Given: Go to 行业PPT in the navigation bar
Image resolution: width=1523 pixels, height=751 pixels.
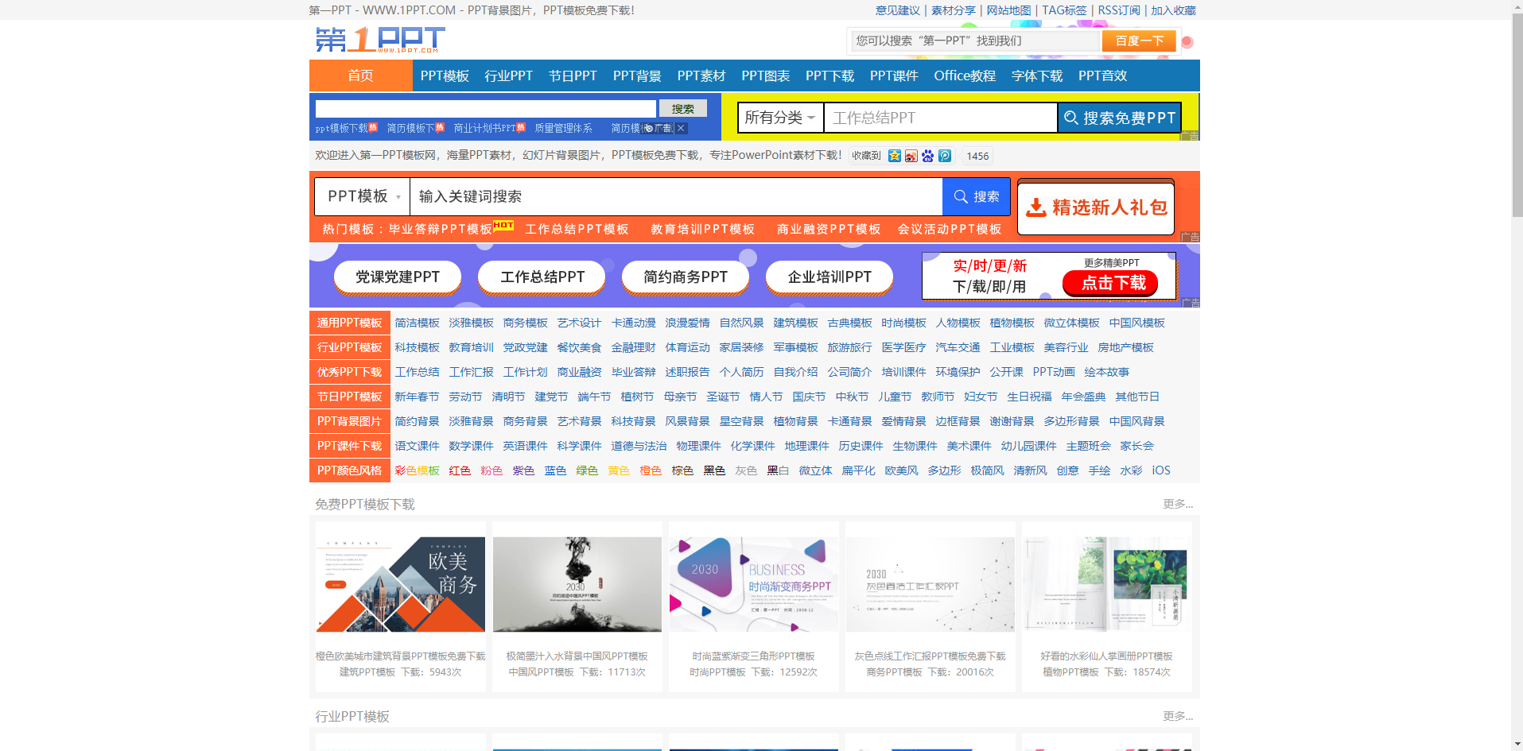Looking at the screenshot, I should (x=508, y=75).
